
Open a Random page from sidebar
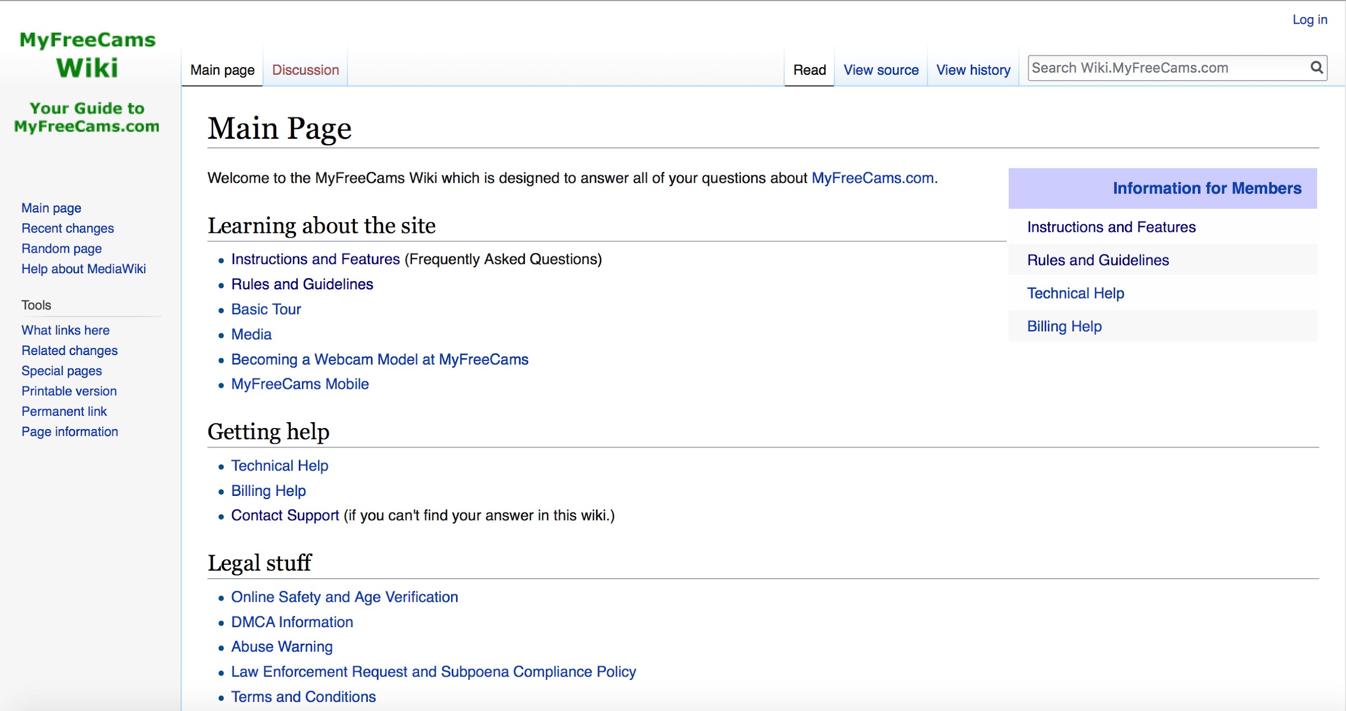click(x=61, y=248)
